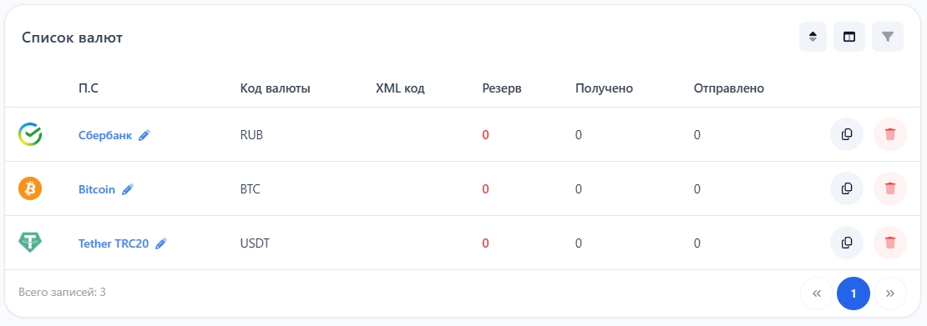Click pencil icon next to Tether TRC20
The image size is (927, 326).
[161, 243]
